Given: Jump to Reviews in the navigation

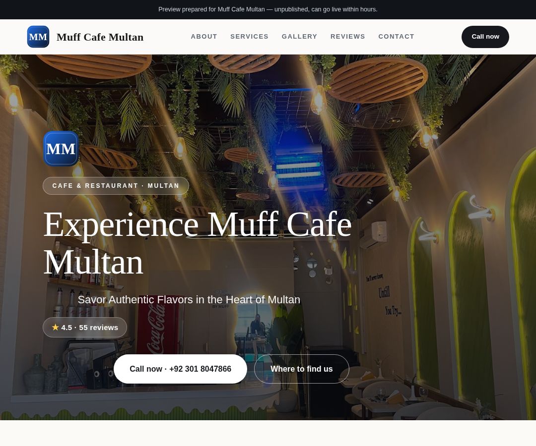Looking at the screenshot, I should click(x=347, y=37).
